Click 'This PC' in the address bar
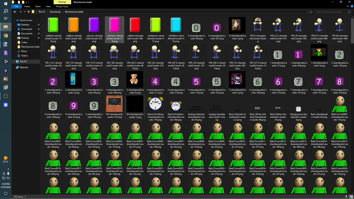The width and height of the screenshot is (354, 199). pos(42,12)
